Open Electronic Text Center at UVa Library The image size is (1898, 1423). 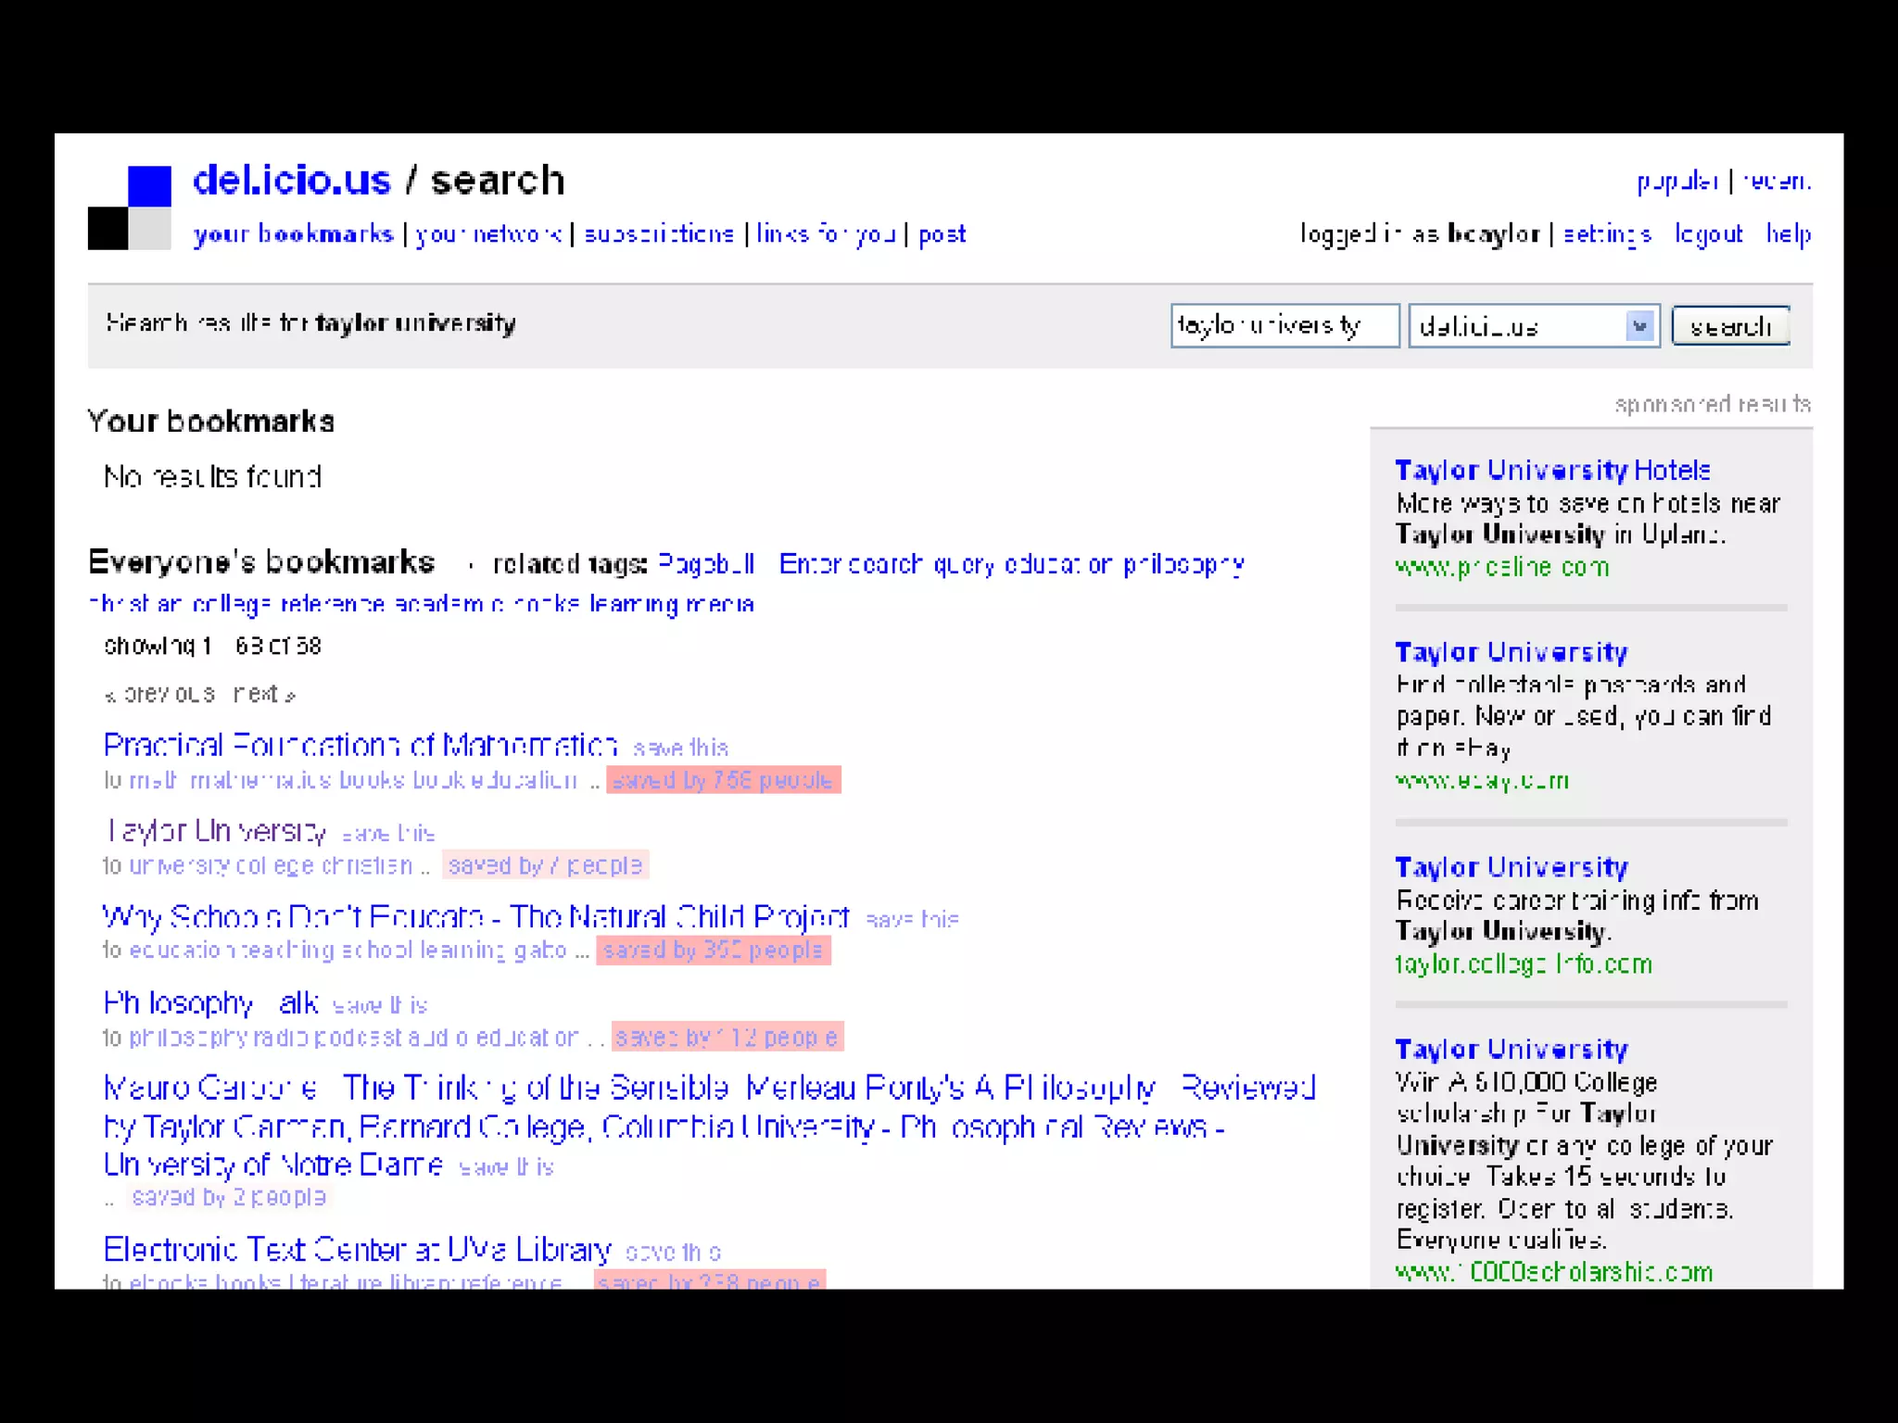pos(357,1250)
